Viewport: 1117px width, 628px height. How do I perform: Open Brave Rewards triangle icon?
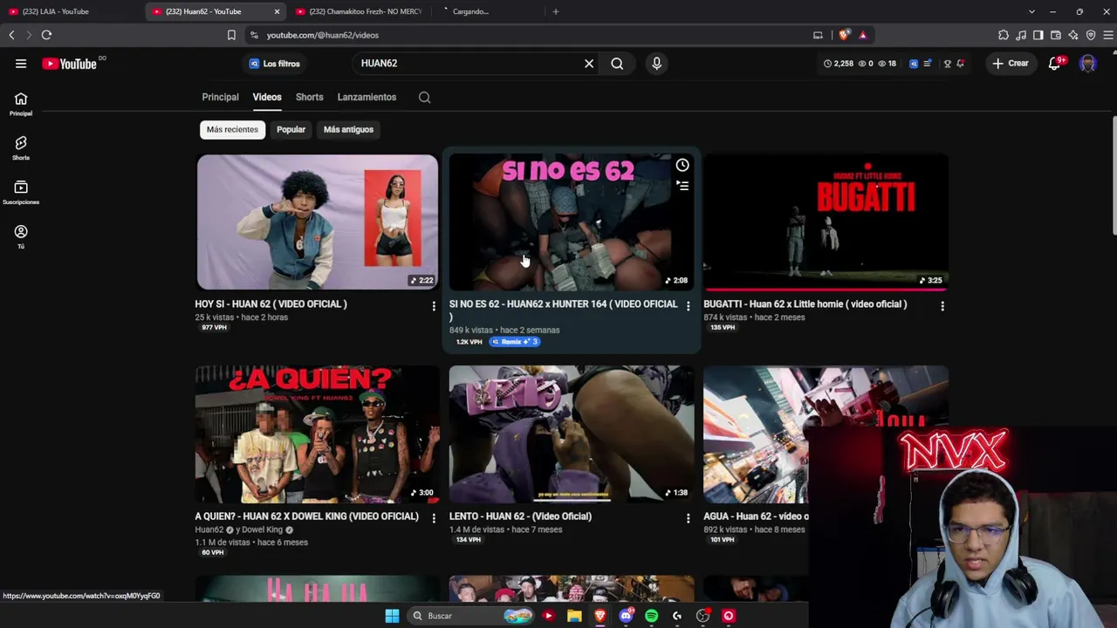pos(862,35)
